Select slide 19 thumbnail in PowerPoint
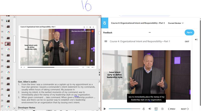 [8, 61]
